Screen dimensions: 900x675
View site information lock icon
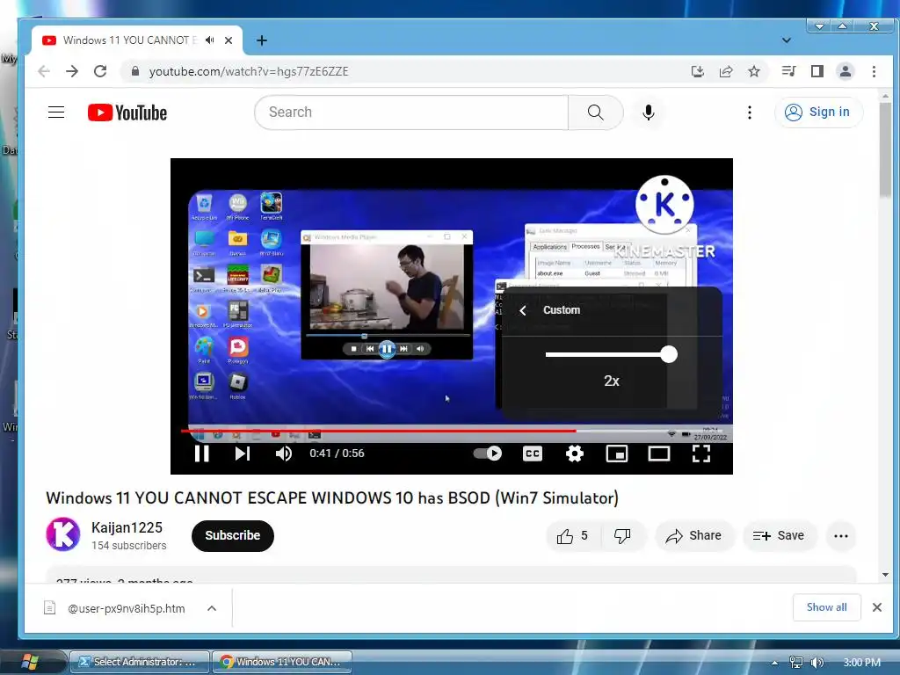pyautogui.click(x=135, y=71)
